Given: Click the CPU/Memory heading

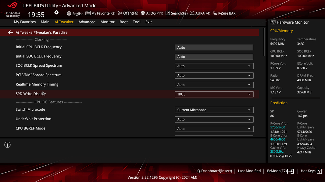Looking at the screenshot, I should (x=281, y=31).
